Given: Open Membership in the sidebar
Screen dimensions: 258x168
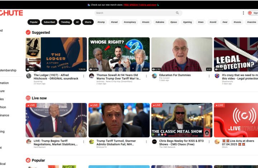Looking at the screenshot, I should pyautogui.click(x=8, y=70).
